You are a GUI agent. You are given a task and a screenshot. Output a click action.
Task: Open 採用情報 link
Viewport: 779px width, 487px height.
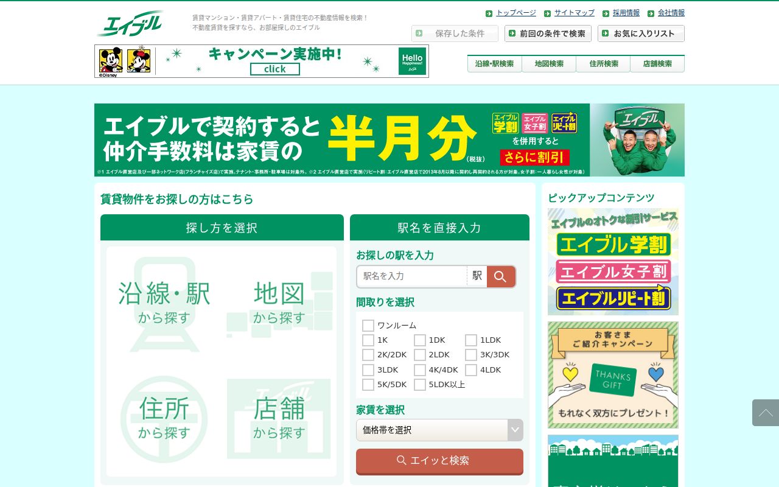(x=626, y=13)
